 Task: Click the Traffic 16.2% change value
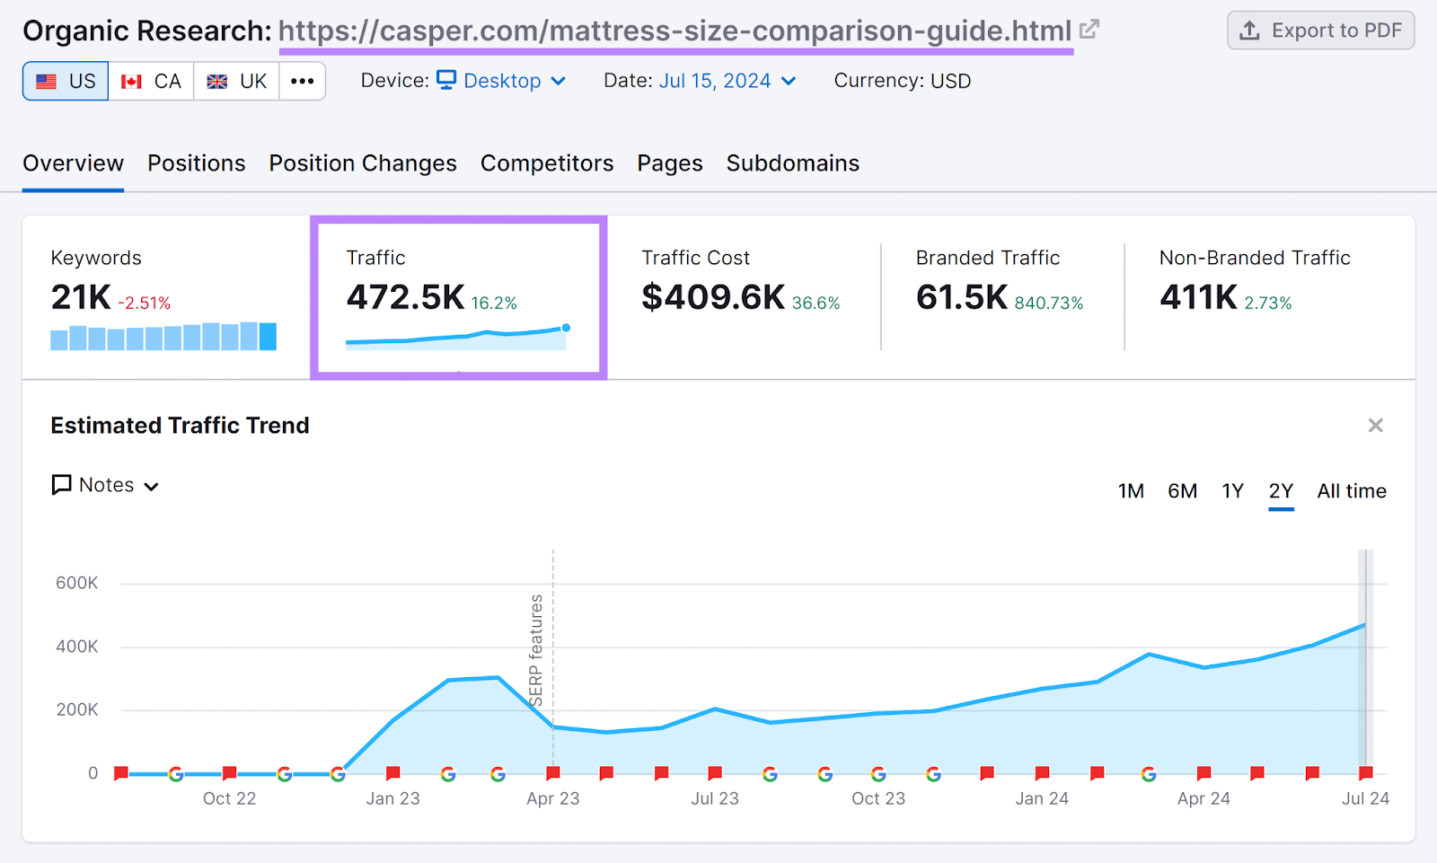(x=494, y=304)
